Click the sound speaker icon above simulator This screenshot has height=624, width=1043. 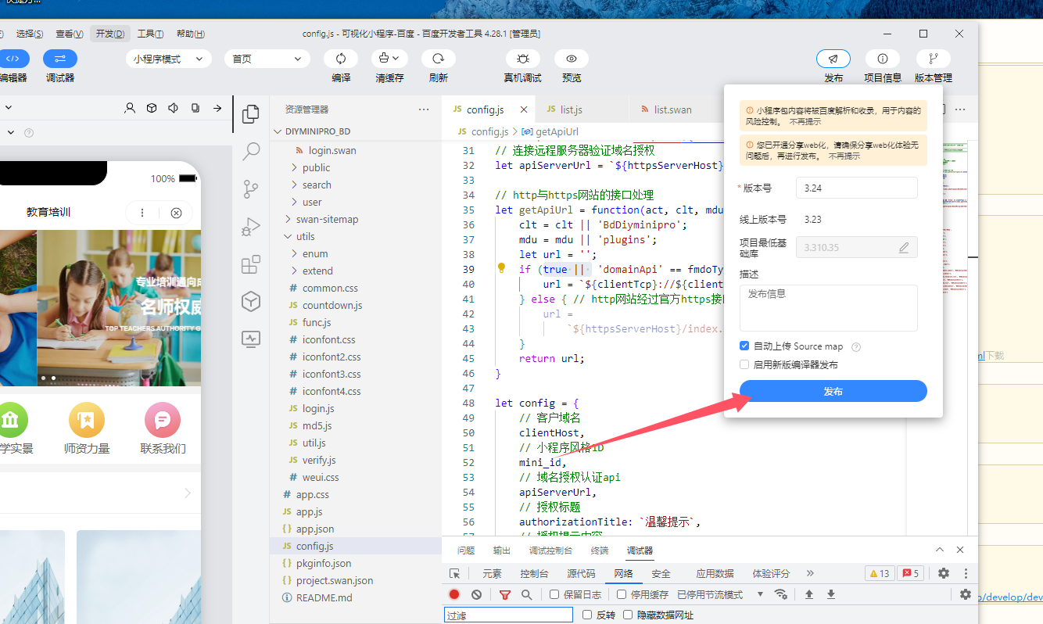click(174, 108)
